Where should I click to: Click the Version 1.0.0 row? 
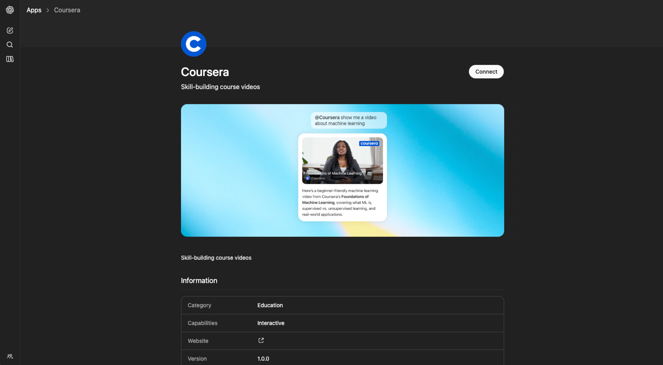coord(263,359)
